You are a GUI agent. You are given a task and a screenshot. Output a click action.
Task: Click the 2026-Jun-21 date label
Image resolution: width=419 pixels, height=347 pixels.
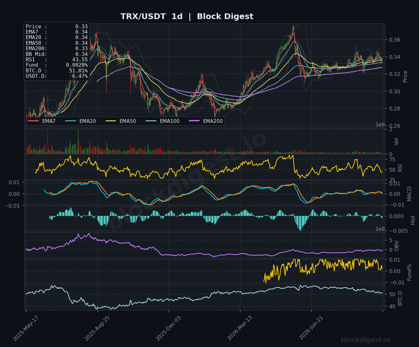point(311,328)
